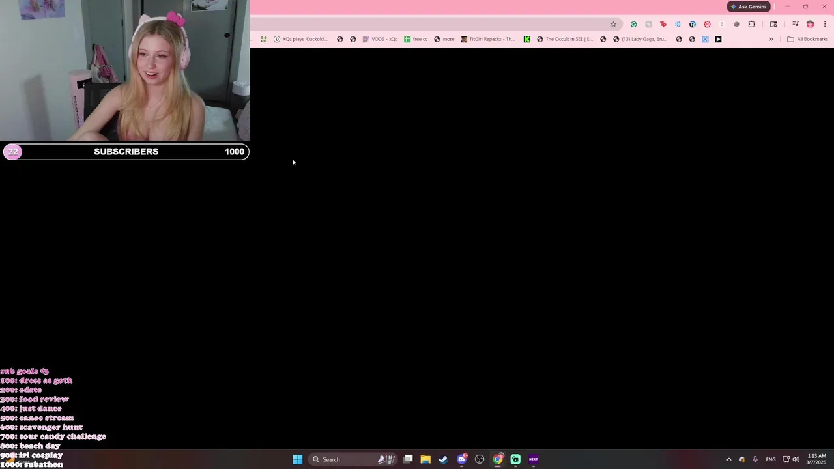Screen dimensions: 834x469
Task: Open the 'VODS - xQc' bookmark
Action: coord(380,39)
